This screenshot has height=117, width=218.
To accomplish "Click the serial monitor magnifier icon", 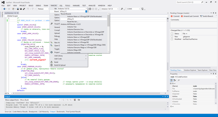I will click(122, 9).
